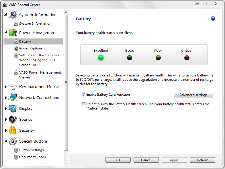
Task: Click the sidebar scroll down arrow
Action: [66, 163]
